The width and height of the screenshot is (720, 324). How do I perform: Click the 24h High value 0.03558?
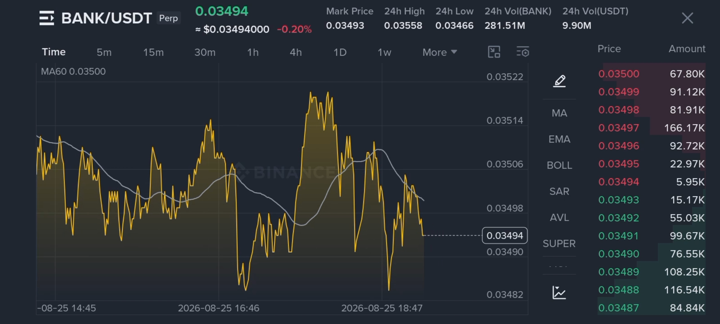tap(403, 26)
